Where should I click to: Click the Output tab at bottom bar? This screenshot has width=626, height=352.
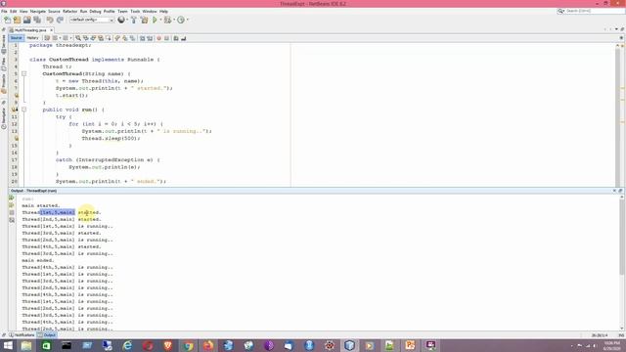pos(47,335)
